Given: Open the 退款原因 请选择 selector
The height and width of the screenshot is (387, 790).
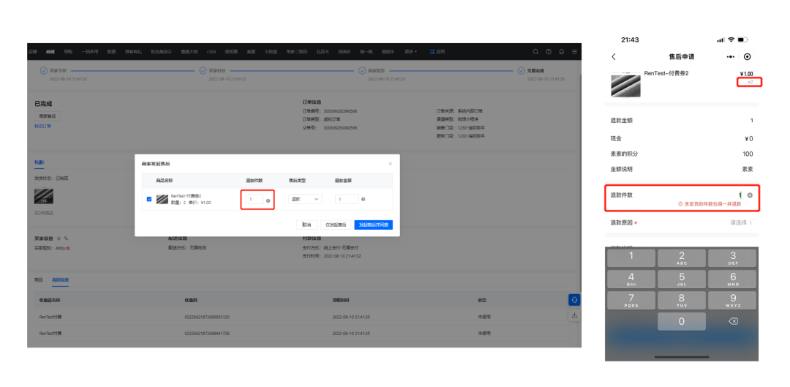Looking at the screenshot, I should (741, 222).
